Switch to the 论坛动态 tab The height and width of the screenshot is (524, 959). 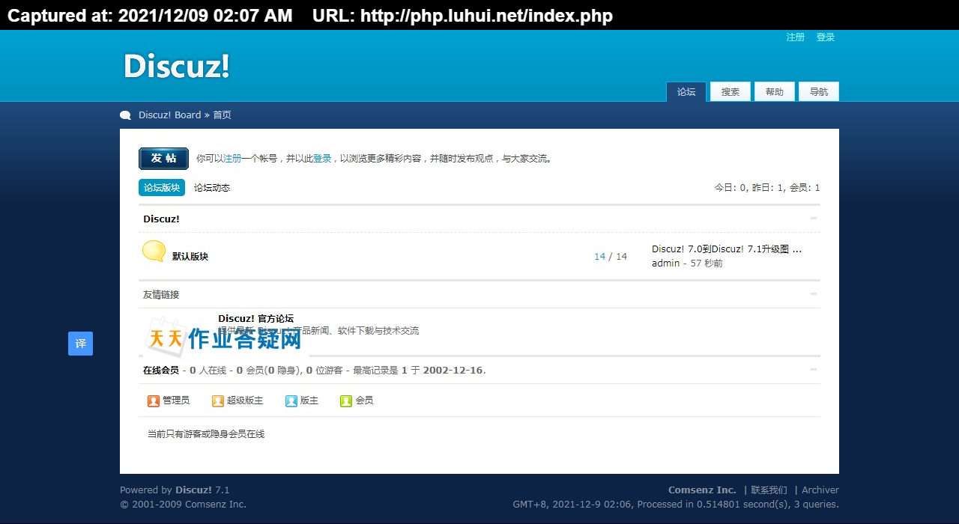pos(212,188)
